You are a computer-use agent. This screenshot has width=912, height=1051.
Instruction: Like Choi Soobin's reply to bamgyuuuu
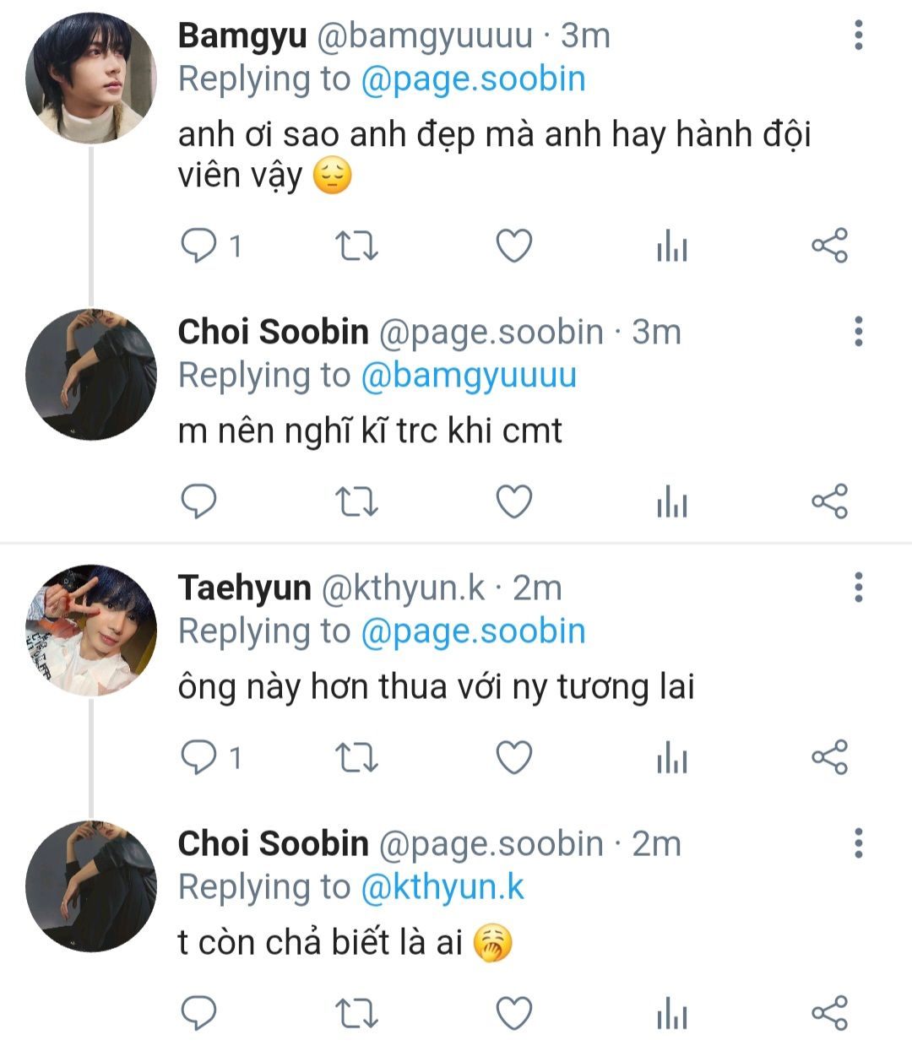click(x=513, y=501)
